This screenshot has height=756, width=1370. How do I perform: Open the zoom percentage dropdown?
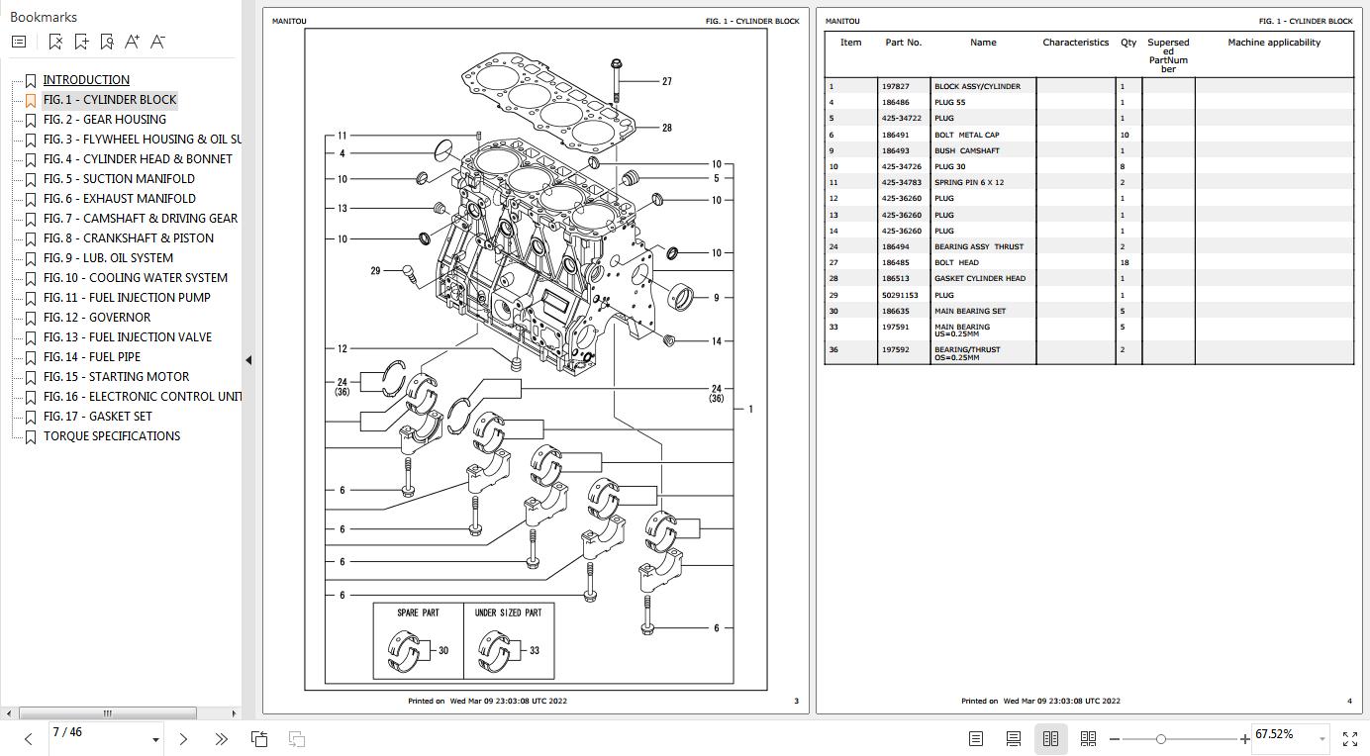tap(1321, 739)
